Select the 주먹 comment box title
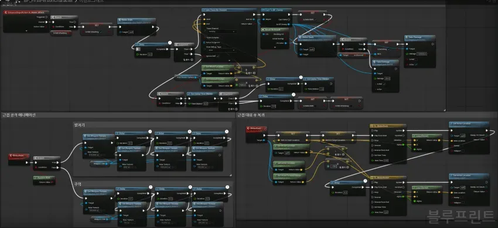 point(78,184)
